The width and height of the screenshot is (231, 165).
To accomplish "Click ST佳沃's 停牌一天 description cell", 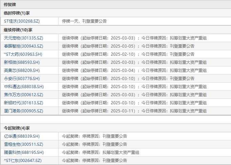I will [x=84, y=21].
